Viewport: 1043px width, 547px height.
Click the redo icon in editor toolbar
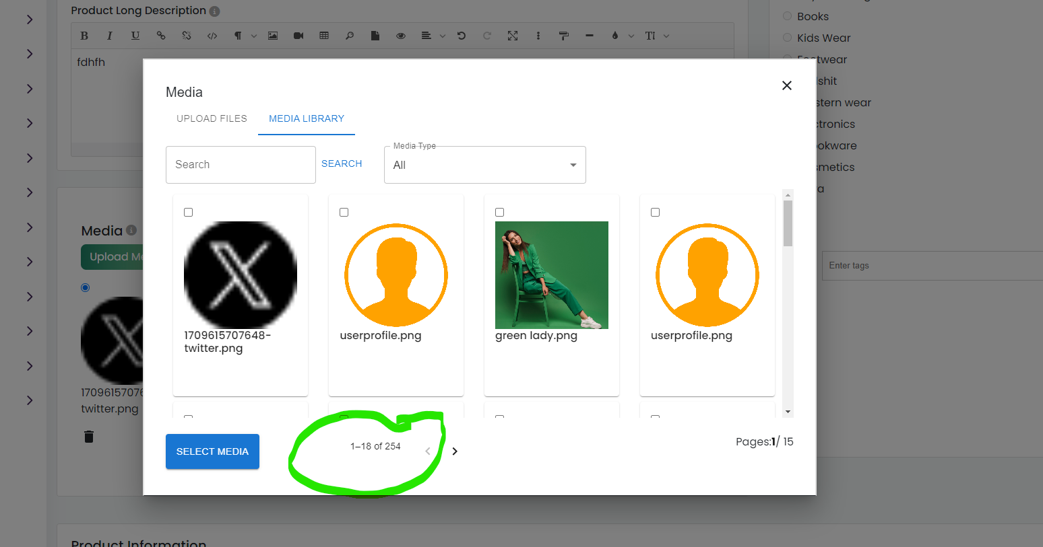[x=487, y=36]
